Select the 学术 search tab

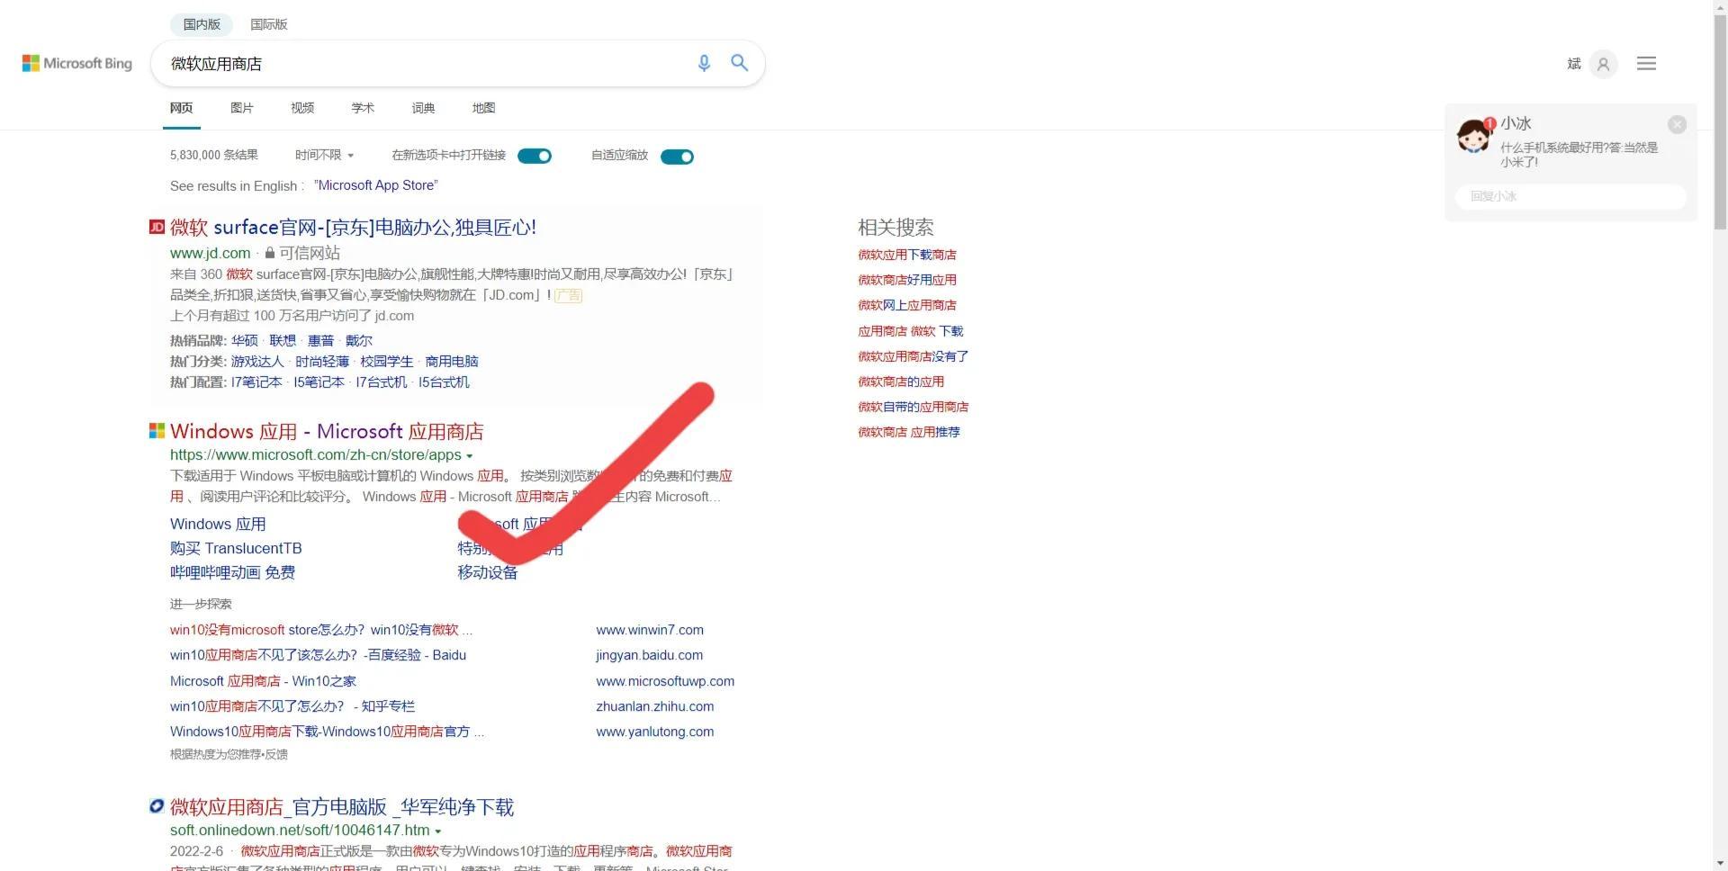pyautogui.click(x=363, y=108)
